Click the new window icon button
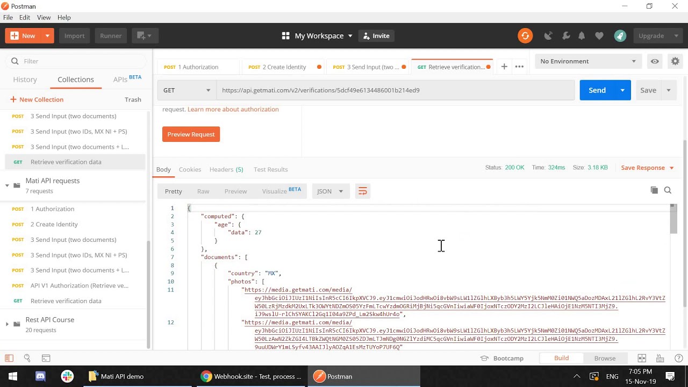688x387 pixels. point(145,36)
